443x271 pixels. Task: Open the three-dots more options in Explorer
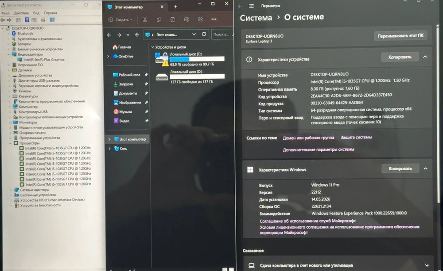[x=214, y=19]
